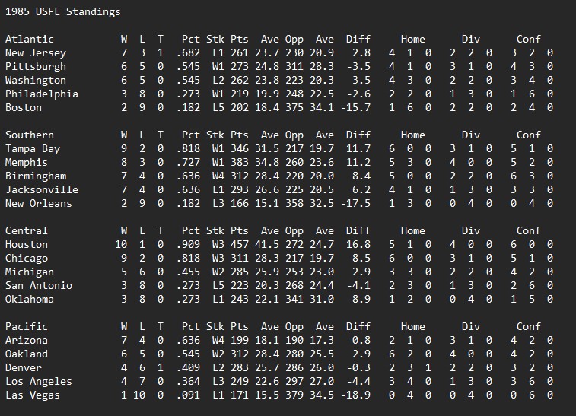Click the 1985 USFL Standings title

coord(62,12)
